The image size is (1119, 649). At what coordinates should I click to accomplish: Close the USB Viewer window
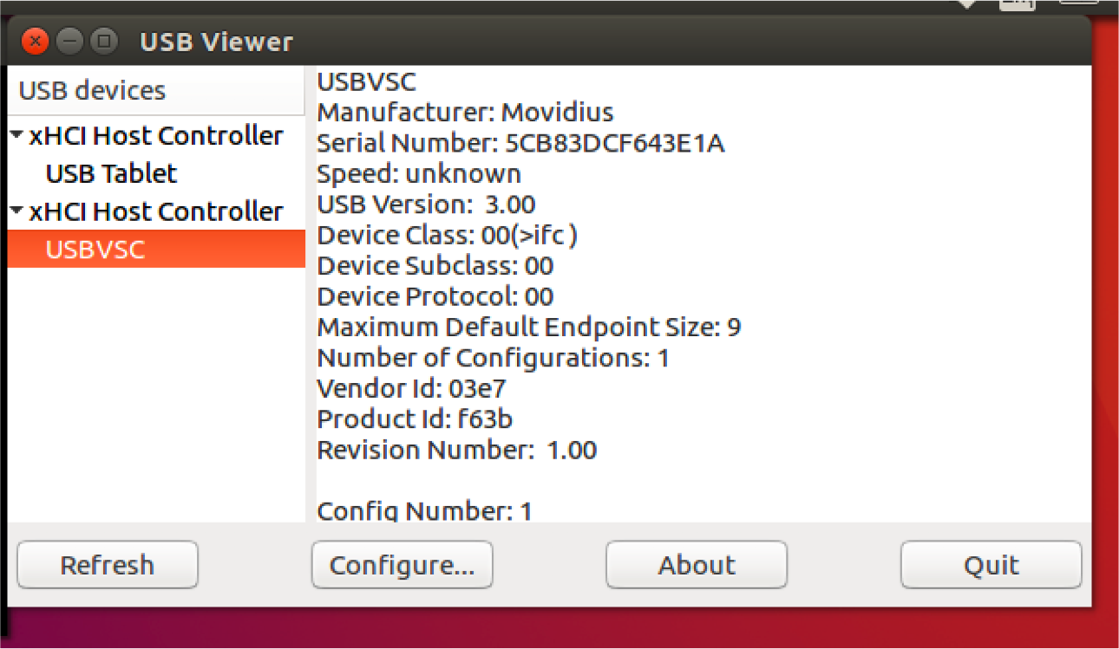(x=35, y=41)
